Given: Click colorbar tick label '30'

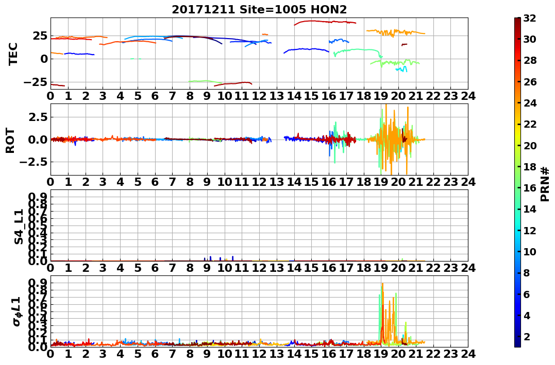Looking at the screenshot, I should click(530, 39).
